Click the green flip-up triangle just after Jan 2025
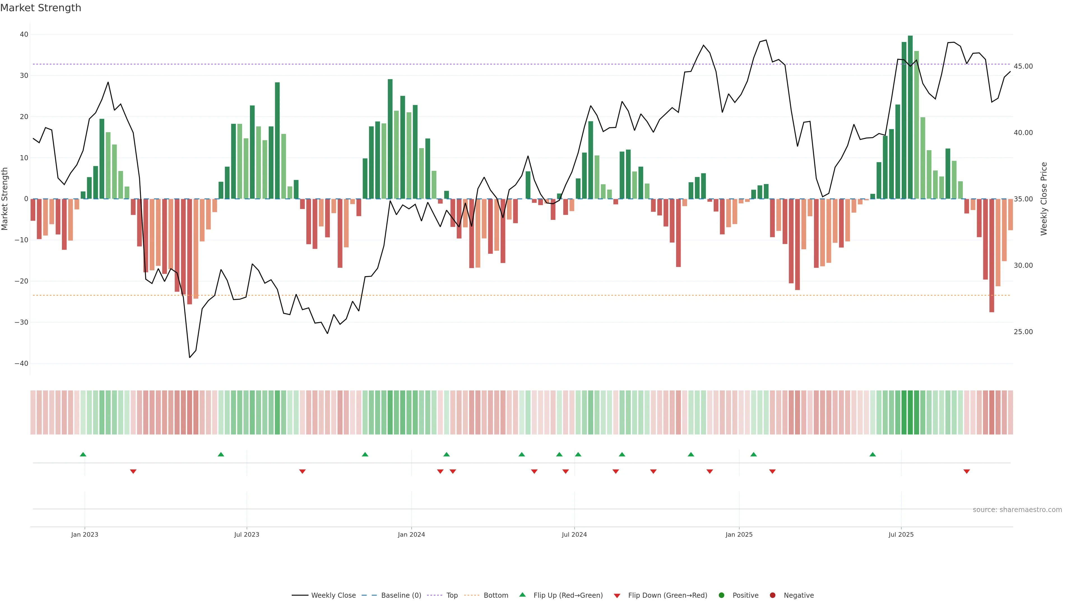This screenshot has height=605, width=1076. [x=753, y=454]
